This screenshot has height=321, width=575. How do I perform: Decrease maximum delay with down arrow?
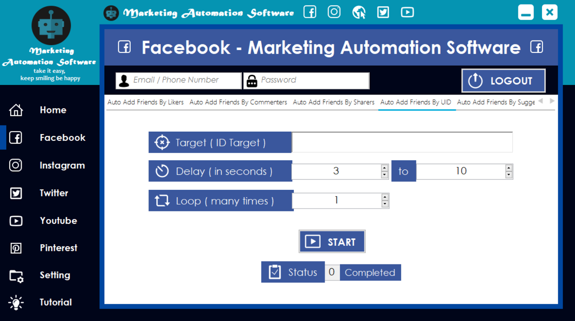tap(509, 175)
